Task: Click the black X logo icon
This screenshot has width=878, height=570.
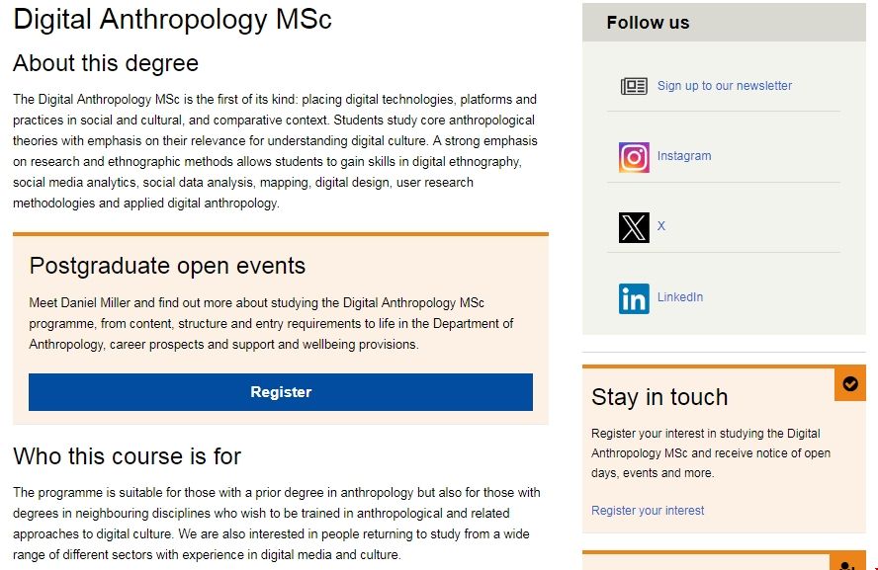Action: [634, 227]
